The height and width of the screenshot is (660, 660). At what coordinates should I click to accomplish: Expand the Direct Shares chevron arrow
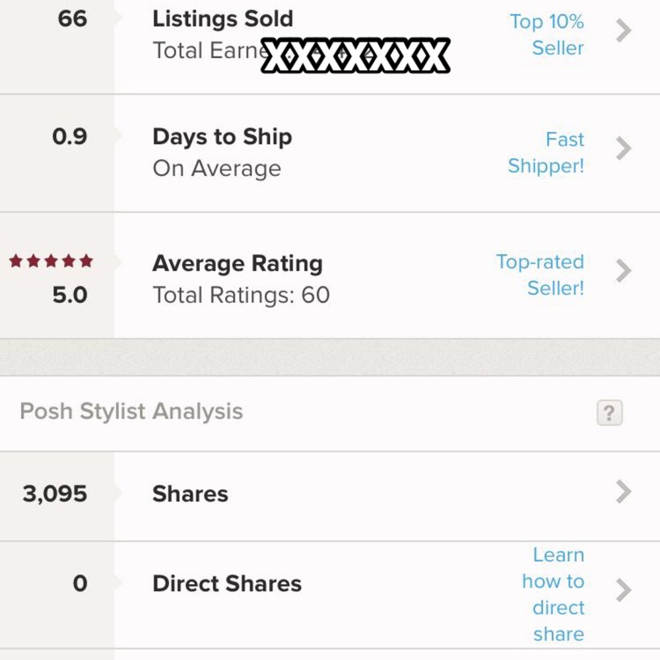tap(624, 590)
